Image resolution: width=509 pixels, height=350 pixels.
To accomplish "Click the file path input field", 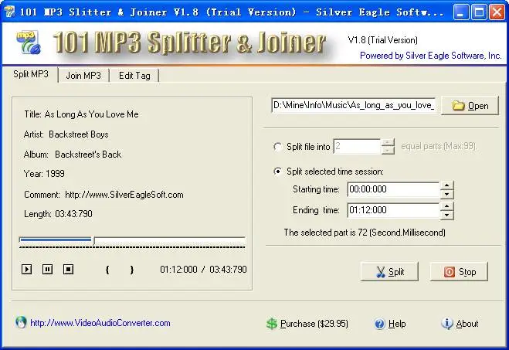I will 353,105.
